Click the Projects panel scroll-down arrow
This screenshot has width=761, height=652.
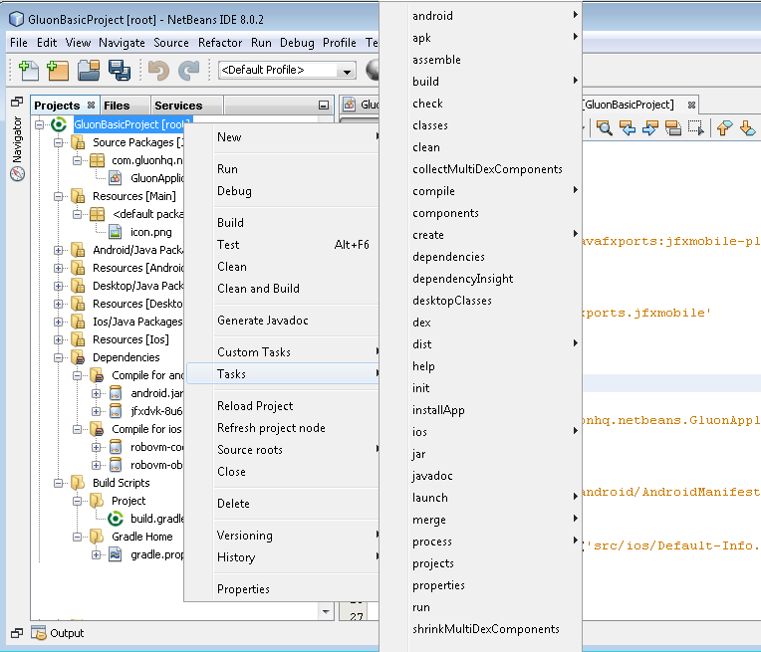click(326, 612)
